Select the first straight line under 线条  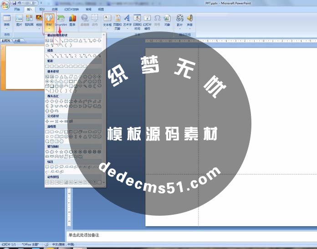tap(47, 56)
